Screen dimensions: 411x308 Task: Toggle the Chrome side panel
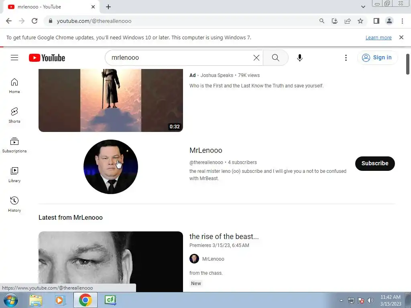click(x=376, y=21)
